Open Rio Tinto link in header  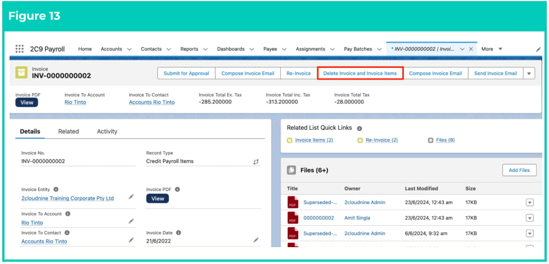pyautogui.click(x=75, y=102)
